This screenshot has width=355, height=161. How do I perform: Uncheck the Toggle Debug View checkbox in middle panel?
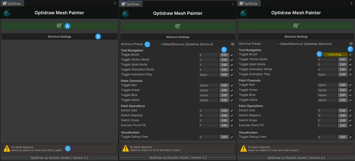pyautogui.click(x=232, y=137)
